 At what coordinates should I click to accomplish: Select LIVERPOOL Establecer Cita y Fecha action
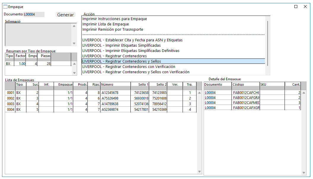click(x=132, y=40)
